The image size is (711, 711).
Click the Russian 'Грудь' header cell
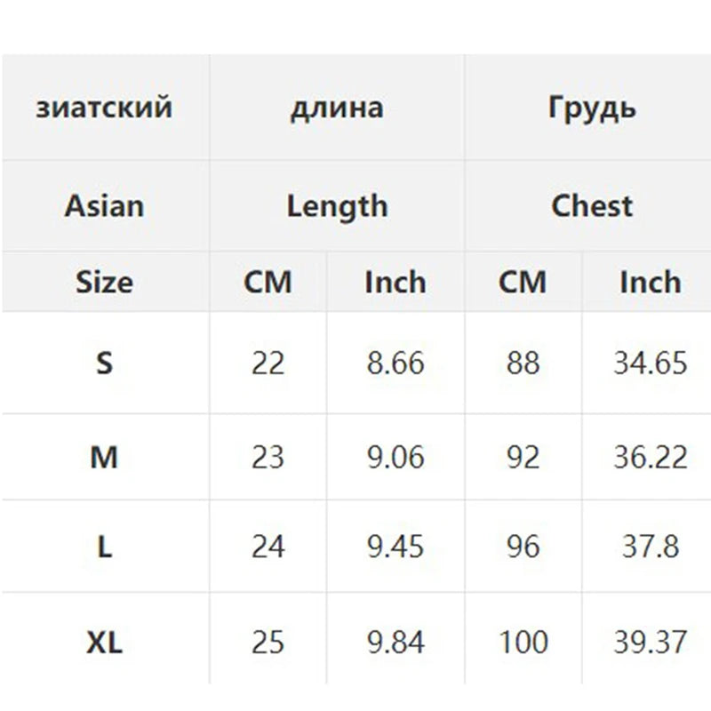(592, 108)
